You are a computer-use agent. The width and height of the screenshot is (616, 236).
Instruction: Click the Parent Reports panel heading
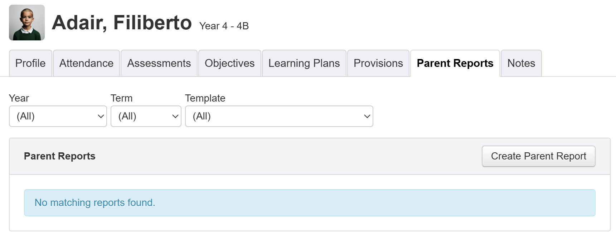(59, 156)
